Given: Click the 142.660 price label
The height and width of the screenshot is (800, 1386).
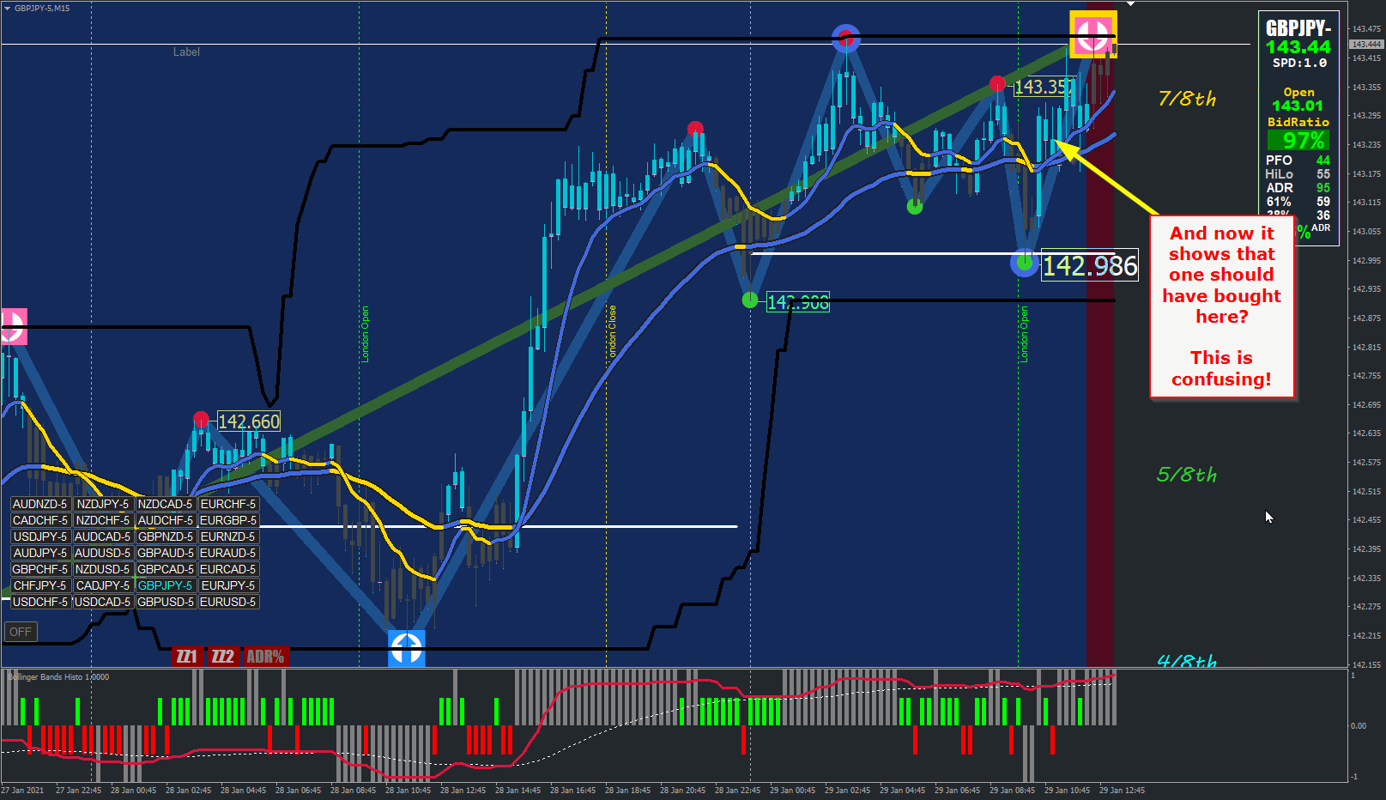Looking at the screenshot, I should [249, 421].
